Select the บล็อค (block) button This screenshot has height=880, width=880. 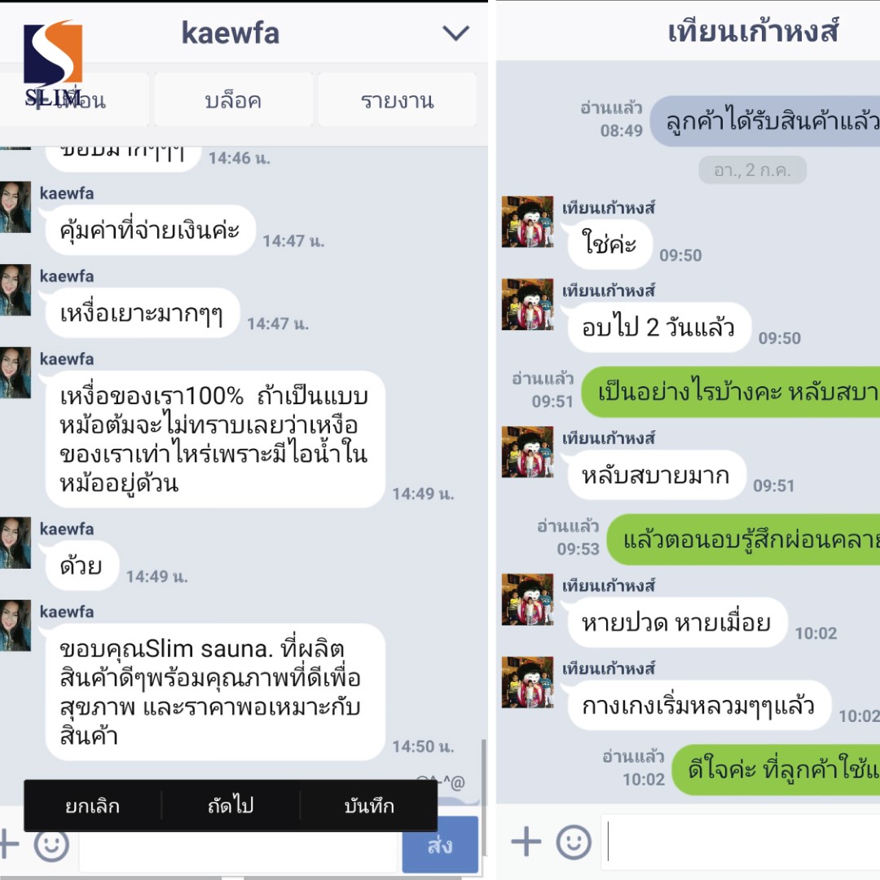(x=234, y=100)
